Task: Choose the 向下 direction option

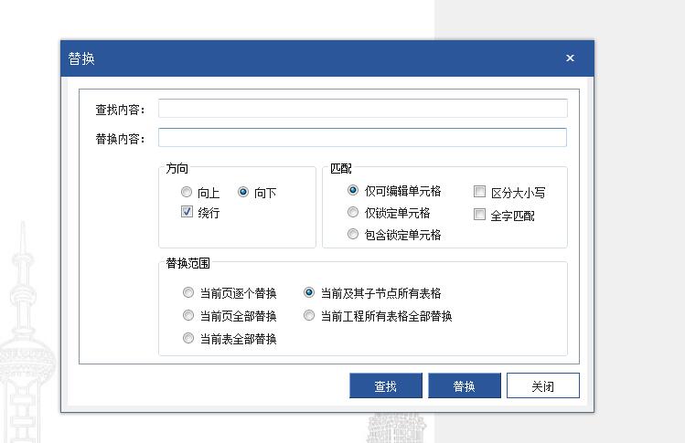Action: click(243, 193)
